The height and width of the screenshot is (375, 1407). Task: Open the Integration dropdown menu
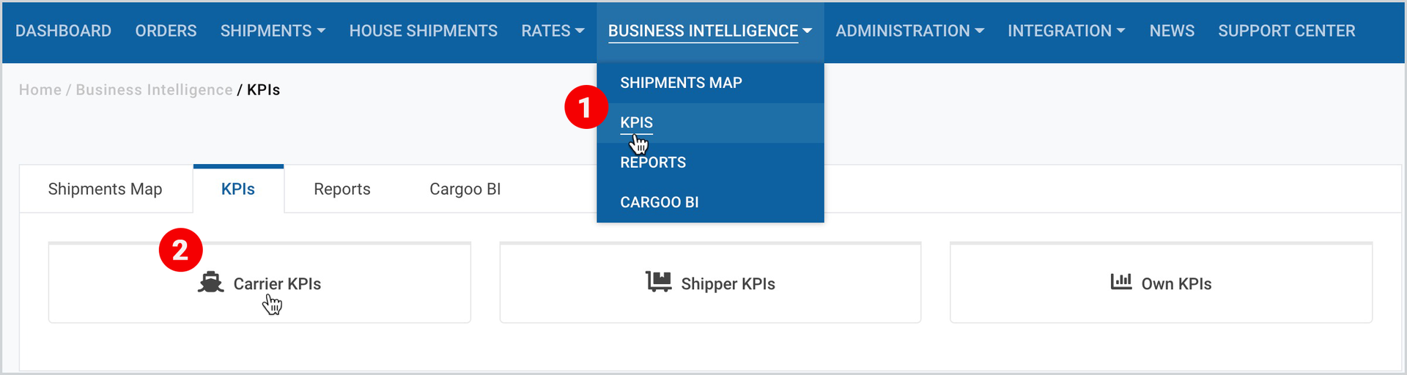1066,31
